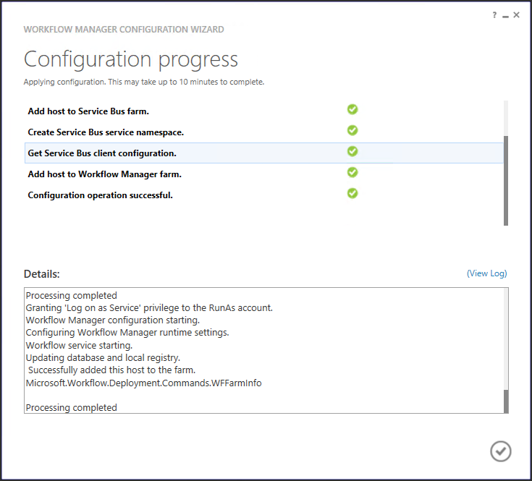Select the Configuration operation successful row
This screenshot has height=481, width=532.
pyautogui.click(x=100, y=195)
